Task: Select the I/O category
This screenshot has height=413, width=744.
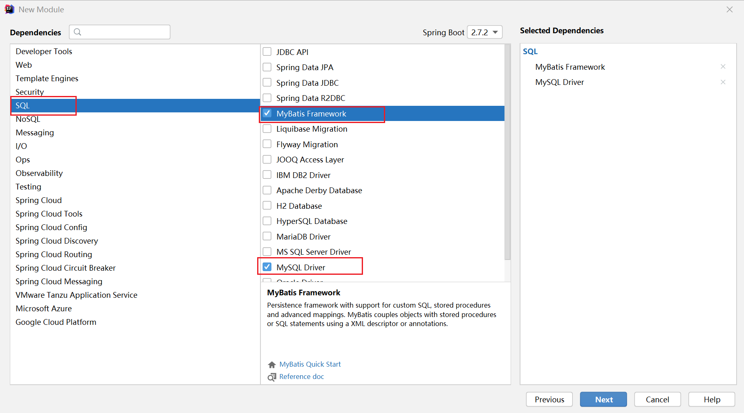Action: [x=135, y=146]
